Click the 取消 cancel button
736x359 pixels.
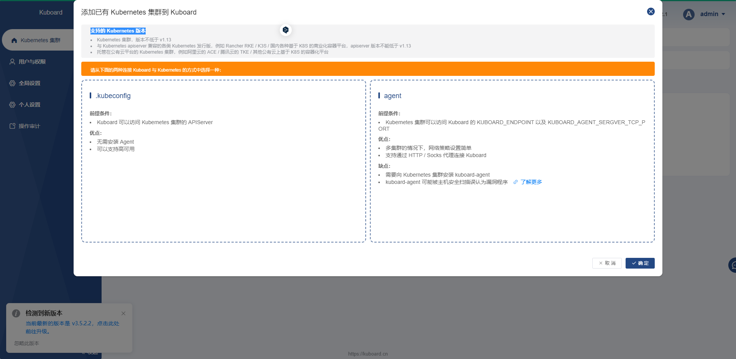pyautogui.click(x=607, y=263)
